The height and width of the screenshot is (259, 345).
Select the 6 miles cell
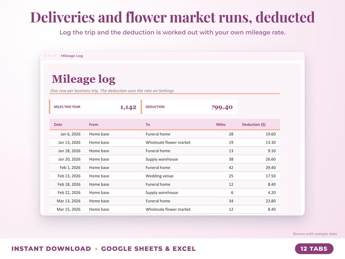click(x=232, y=193)
